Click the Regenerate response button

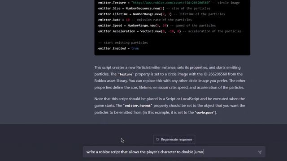pos(174,140)
